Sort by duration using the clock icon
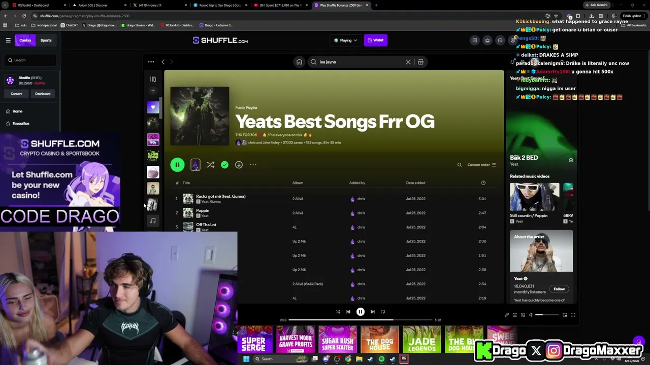The image size is (650, 365). click(483, 183)
